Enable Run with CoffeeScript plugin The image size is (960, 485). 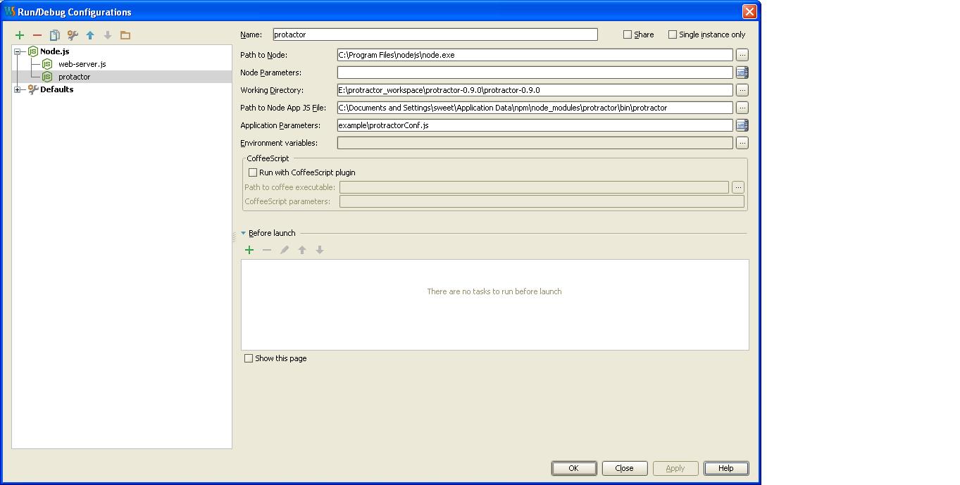[253, 172]
